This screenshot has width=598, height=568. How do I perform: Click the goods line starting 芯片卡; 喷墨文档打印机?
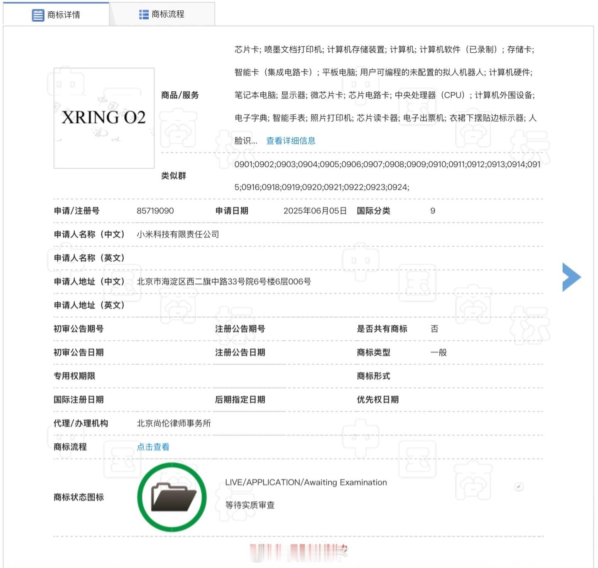[385, 49]
